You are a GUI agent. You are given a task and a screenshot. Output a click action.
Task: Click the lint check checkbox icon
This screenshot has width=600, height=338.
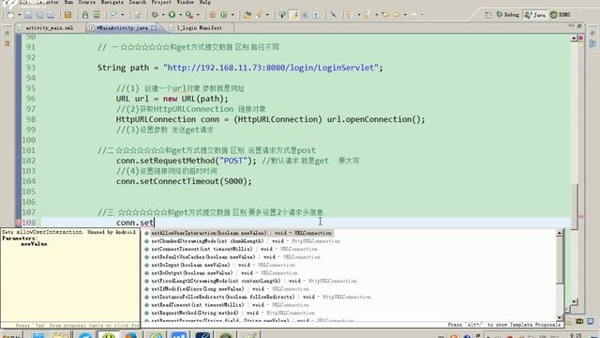click(x=114, y=15)
